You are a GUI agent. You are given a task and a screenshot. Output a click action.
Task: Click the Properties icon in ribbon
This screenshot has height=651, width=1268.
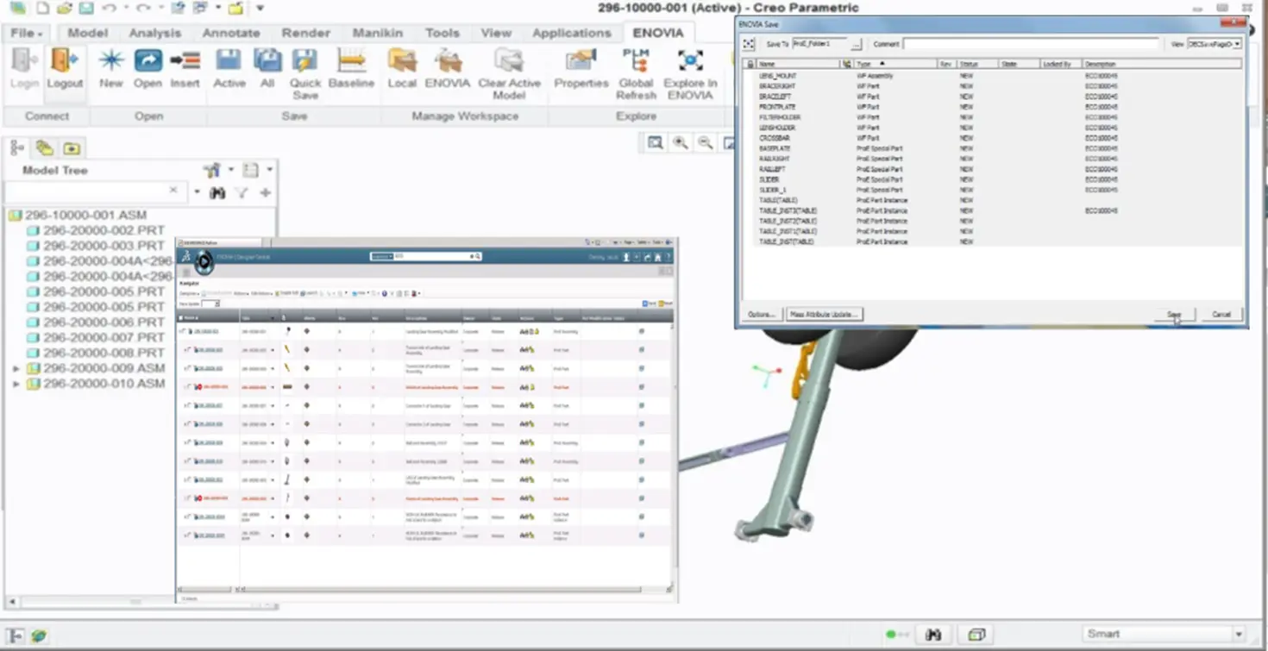coord(581,69)
